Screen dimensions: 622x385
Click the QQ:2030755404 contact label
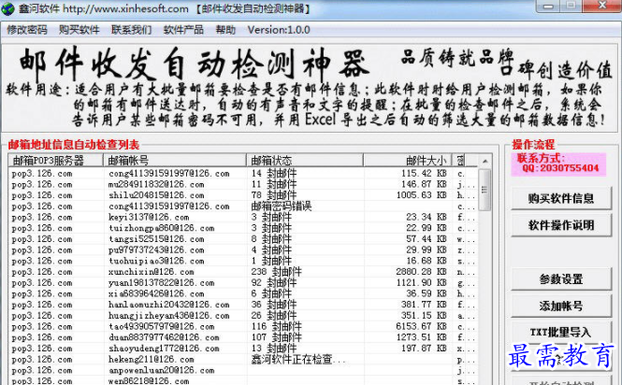(x=560, y=168)
